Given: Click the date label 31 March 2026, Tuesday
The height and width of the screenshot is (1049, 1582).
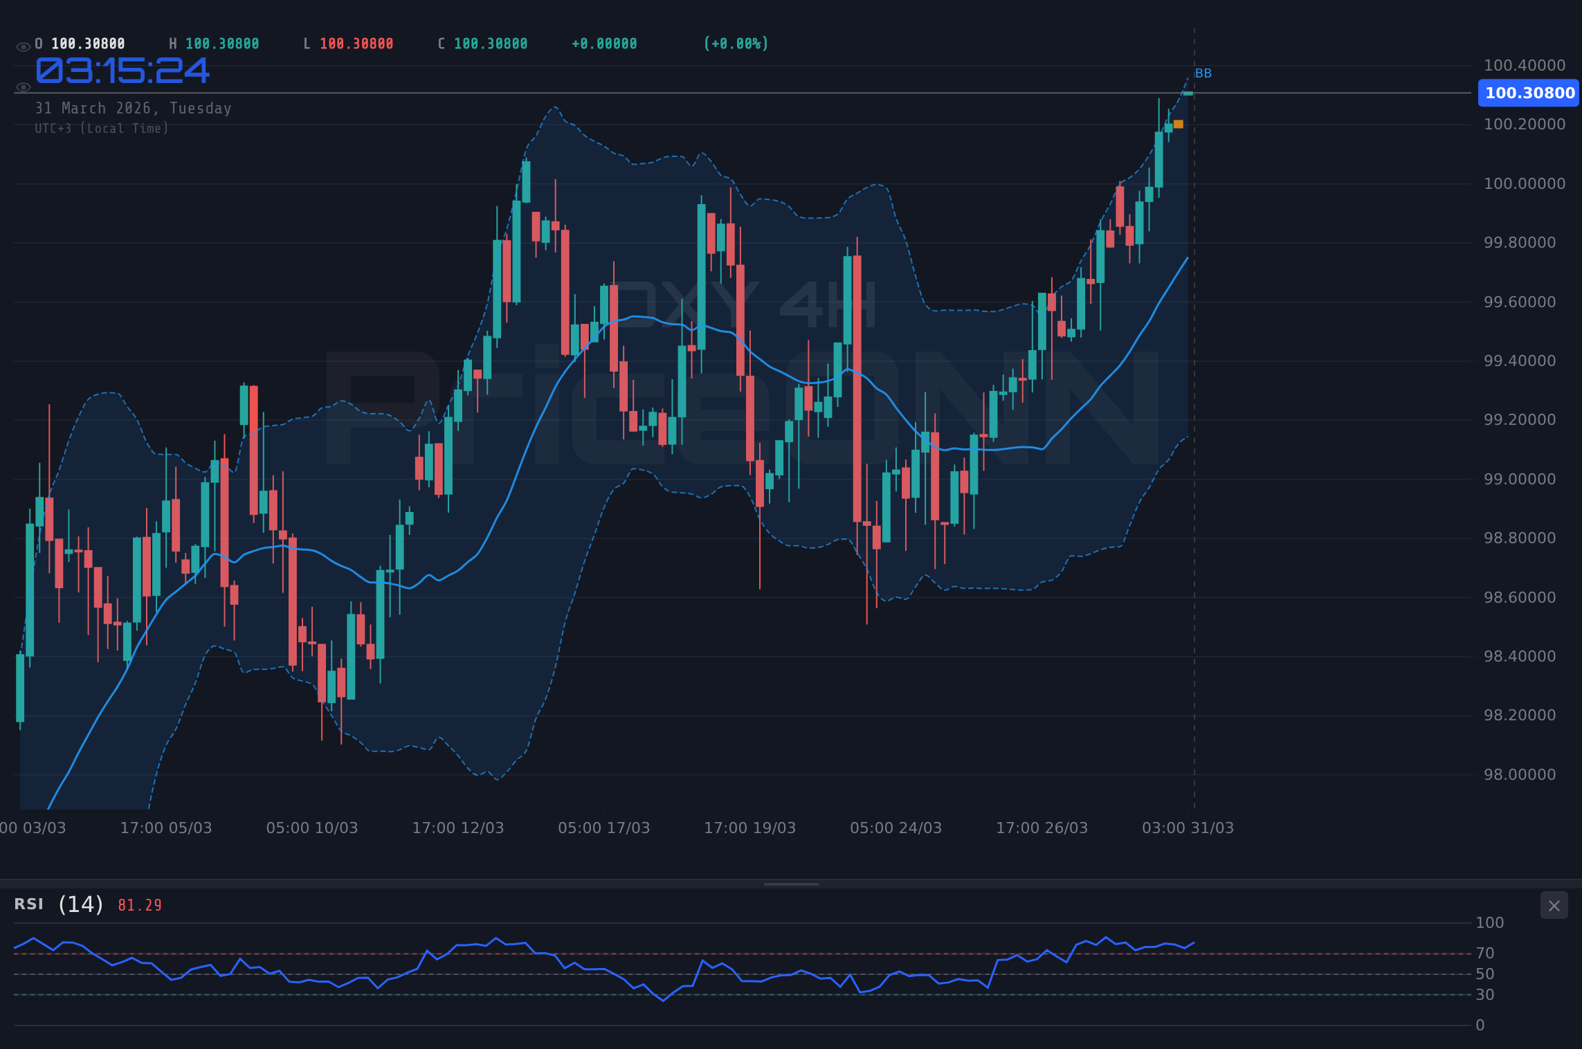Looking at the screenshot, I should click(134, 108).
